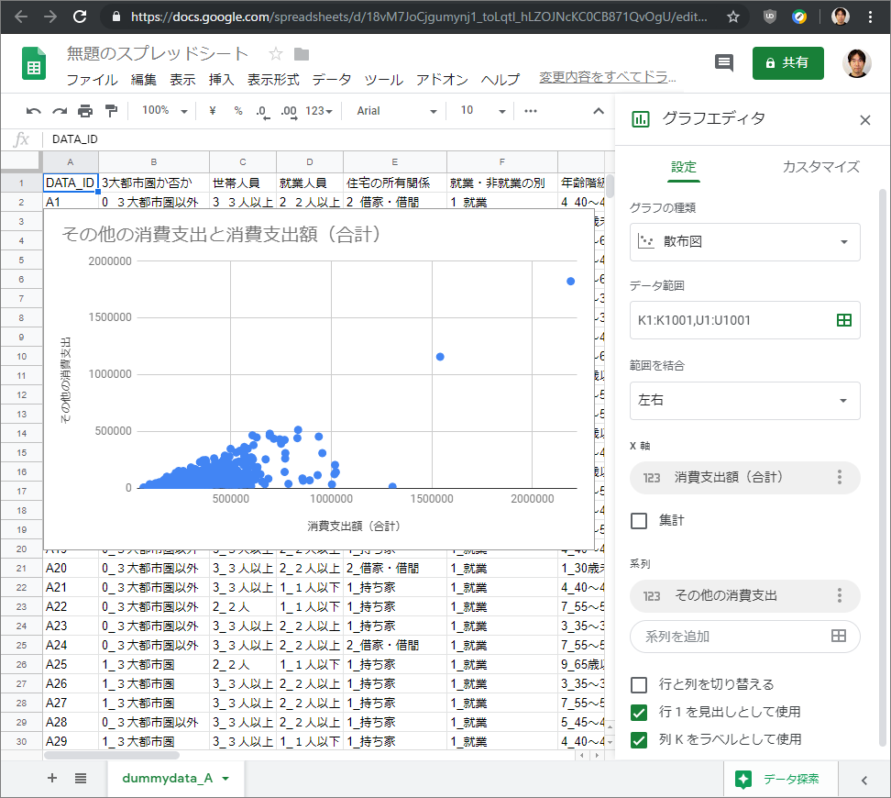Open the comment history icon
The width and height of the screenshot is (891, 798).
tap(723, 62)
